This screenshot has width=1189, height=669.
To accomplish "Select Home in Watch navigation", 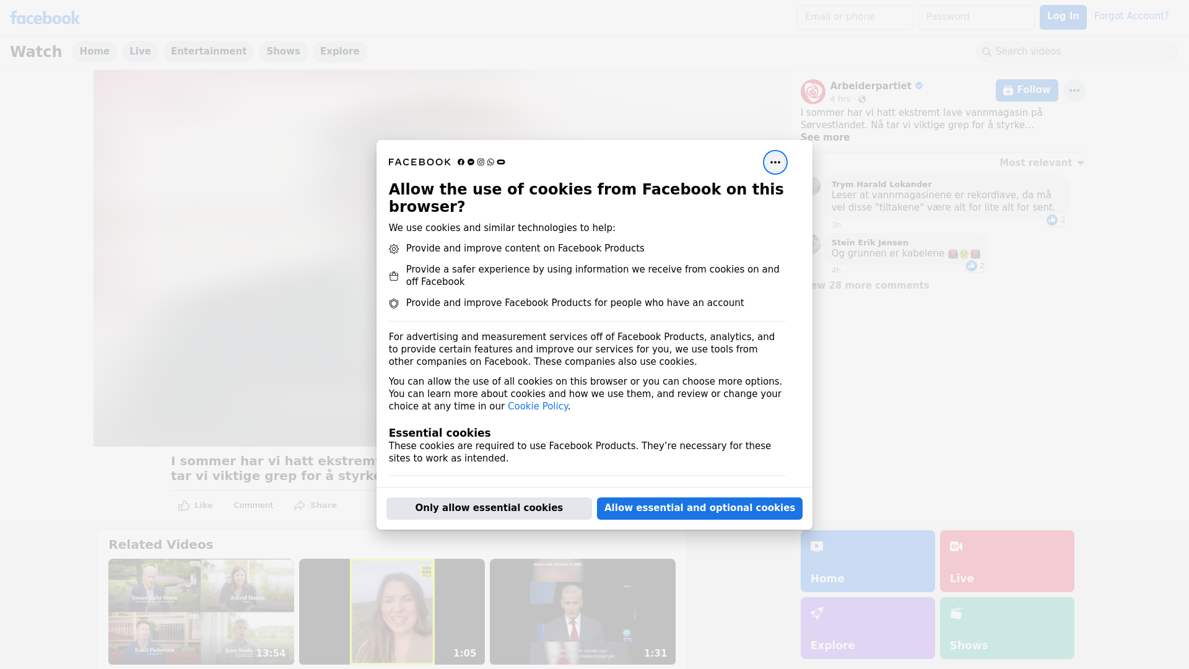I will (x=95, y=51).
